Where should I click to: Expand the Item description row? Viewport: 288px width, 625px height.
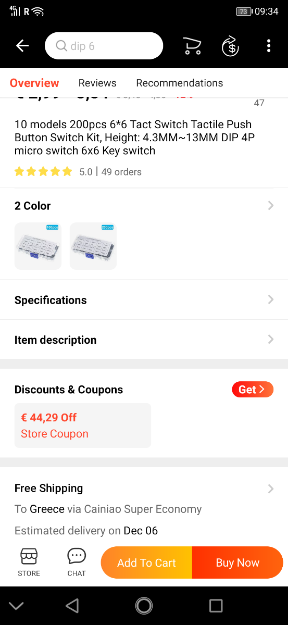[144, 340]
